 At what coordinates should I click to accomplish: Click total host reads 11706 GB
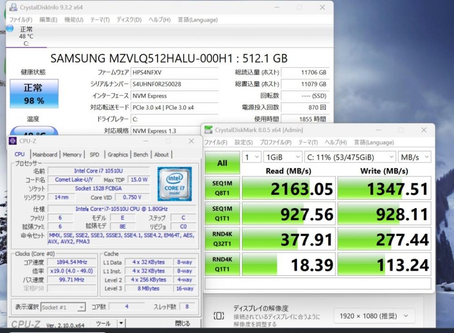click(x=305, y=72)
